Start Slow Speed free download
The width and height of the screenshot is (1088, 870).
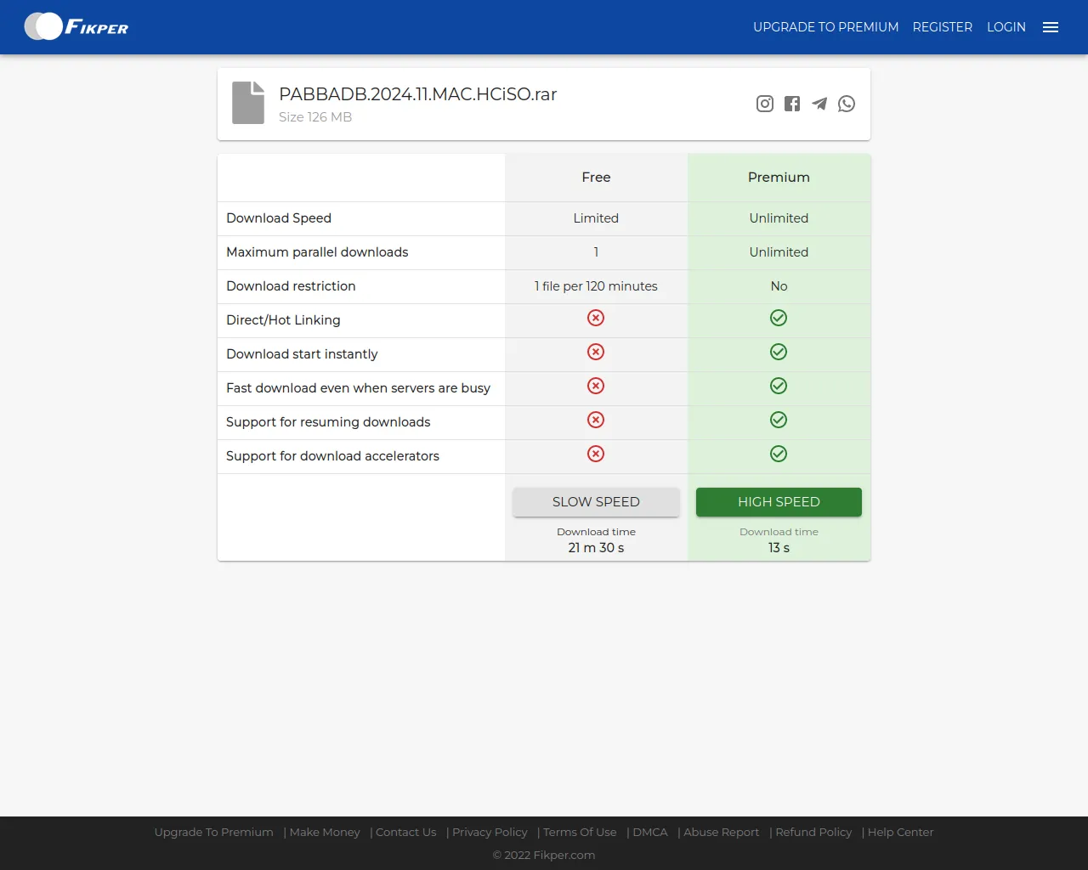[596, 502]
